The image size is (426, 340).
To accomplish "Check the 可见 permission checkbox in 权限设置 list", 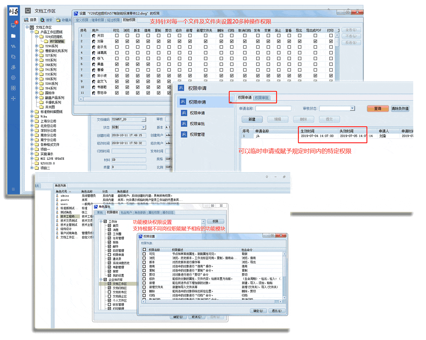I will pos(144,254).
